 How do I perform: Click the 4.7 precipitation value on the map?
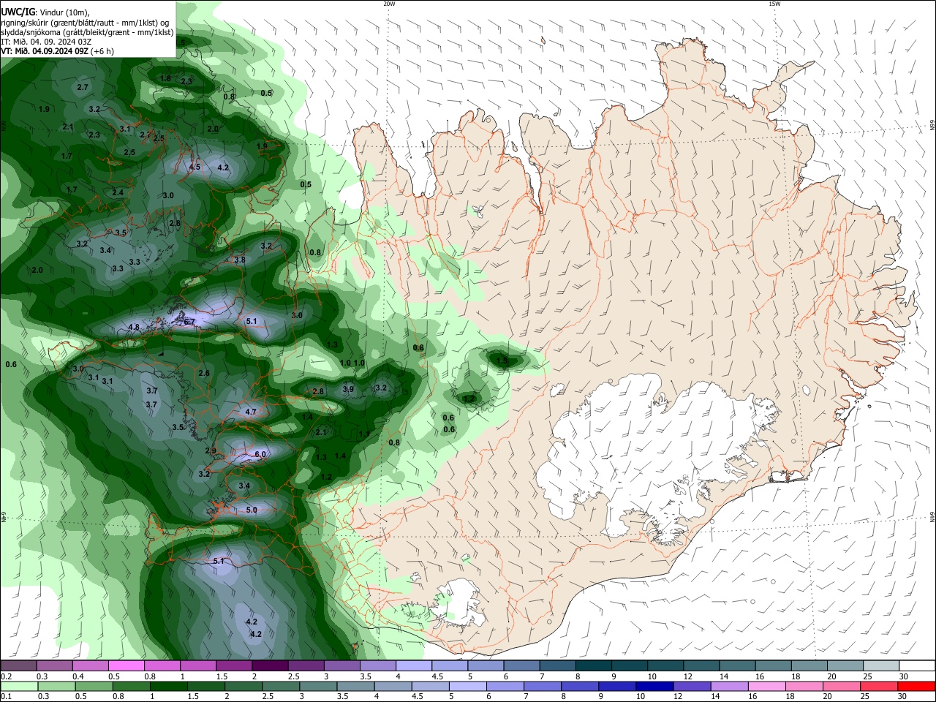click(251, 412)
